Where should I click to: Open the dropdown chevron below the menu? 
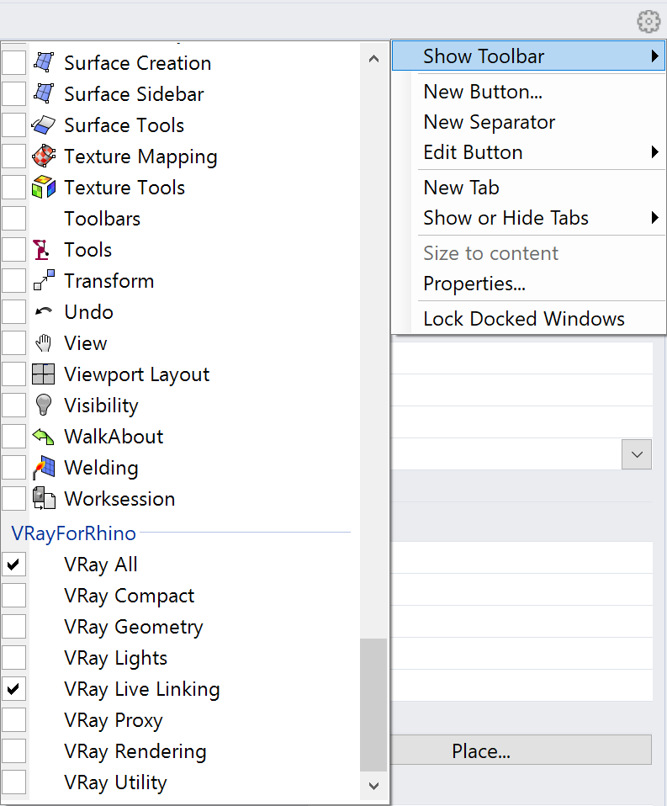(637, 454)
